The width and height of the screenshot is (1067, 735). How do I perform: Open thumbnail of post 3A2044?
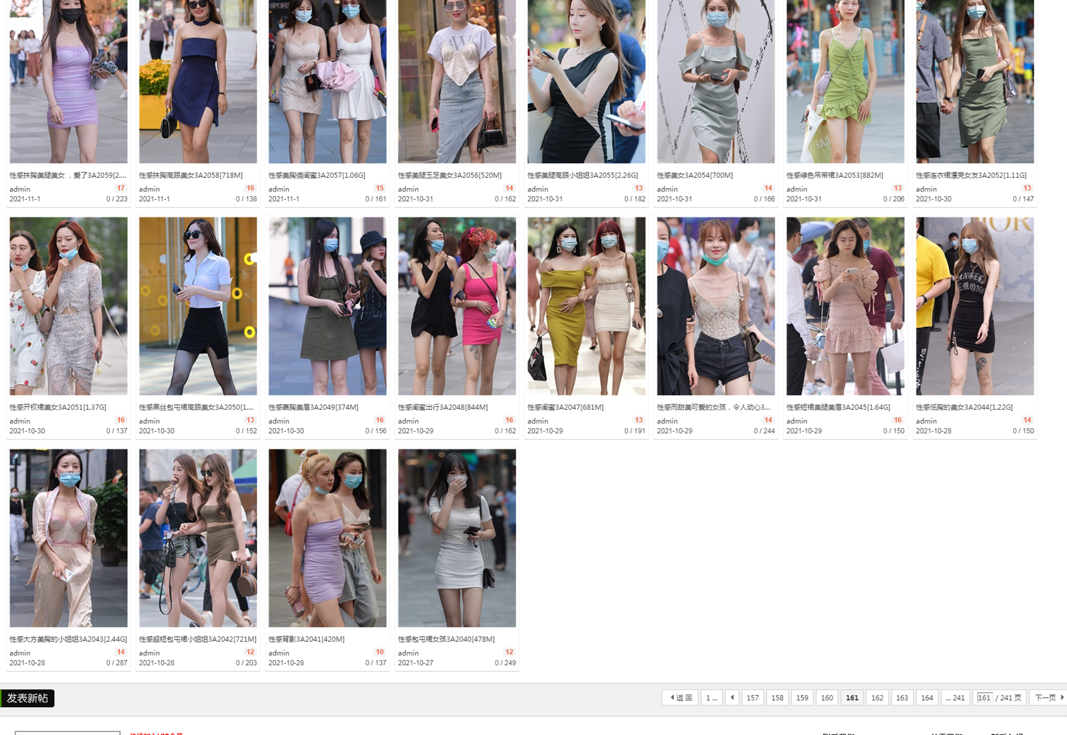point(975,306)
